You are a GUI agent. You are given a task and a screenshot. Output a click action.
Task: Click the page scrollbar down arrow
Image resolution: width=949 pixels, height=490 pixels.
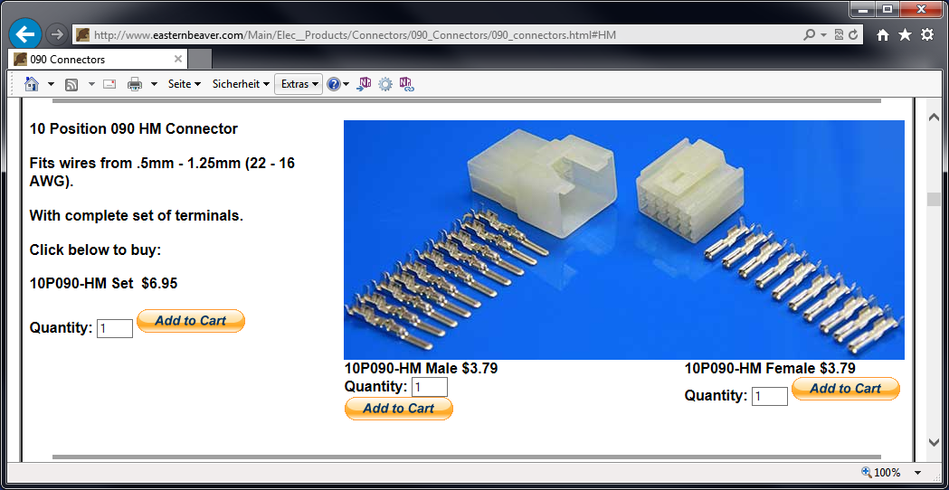click(935, 442)
